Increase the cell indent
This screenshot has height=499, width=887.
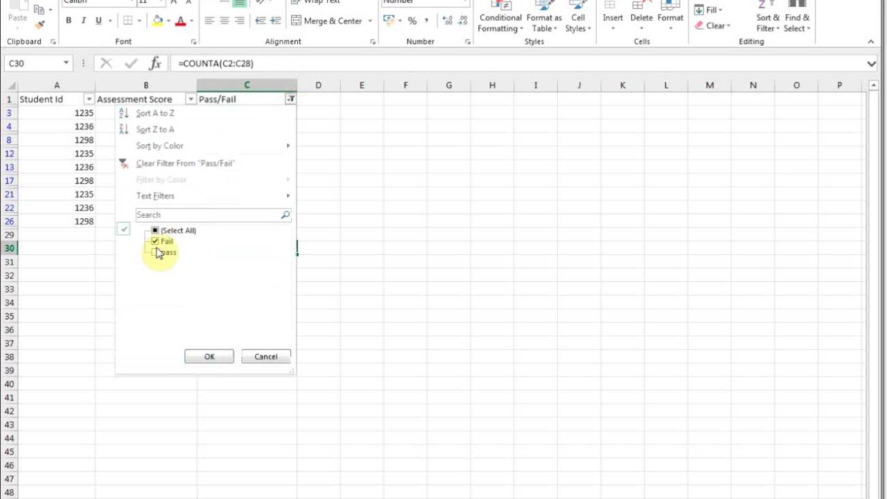[276, 21]
